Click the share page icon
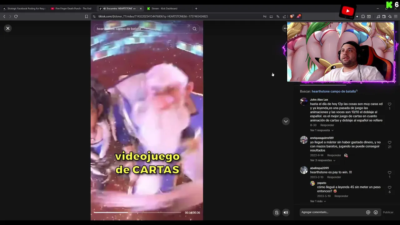Screen dimensions: 400x225 click(x=284, y=16)
